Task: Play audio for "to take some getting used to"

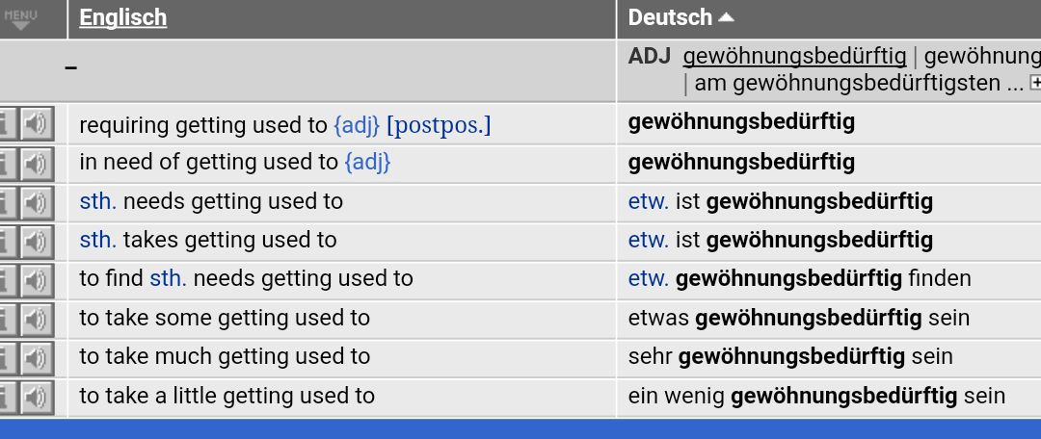Action: (x=38, y=319)
